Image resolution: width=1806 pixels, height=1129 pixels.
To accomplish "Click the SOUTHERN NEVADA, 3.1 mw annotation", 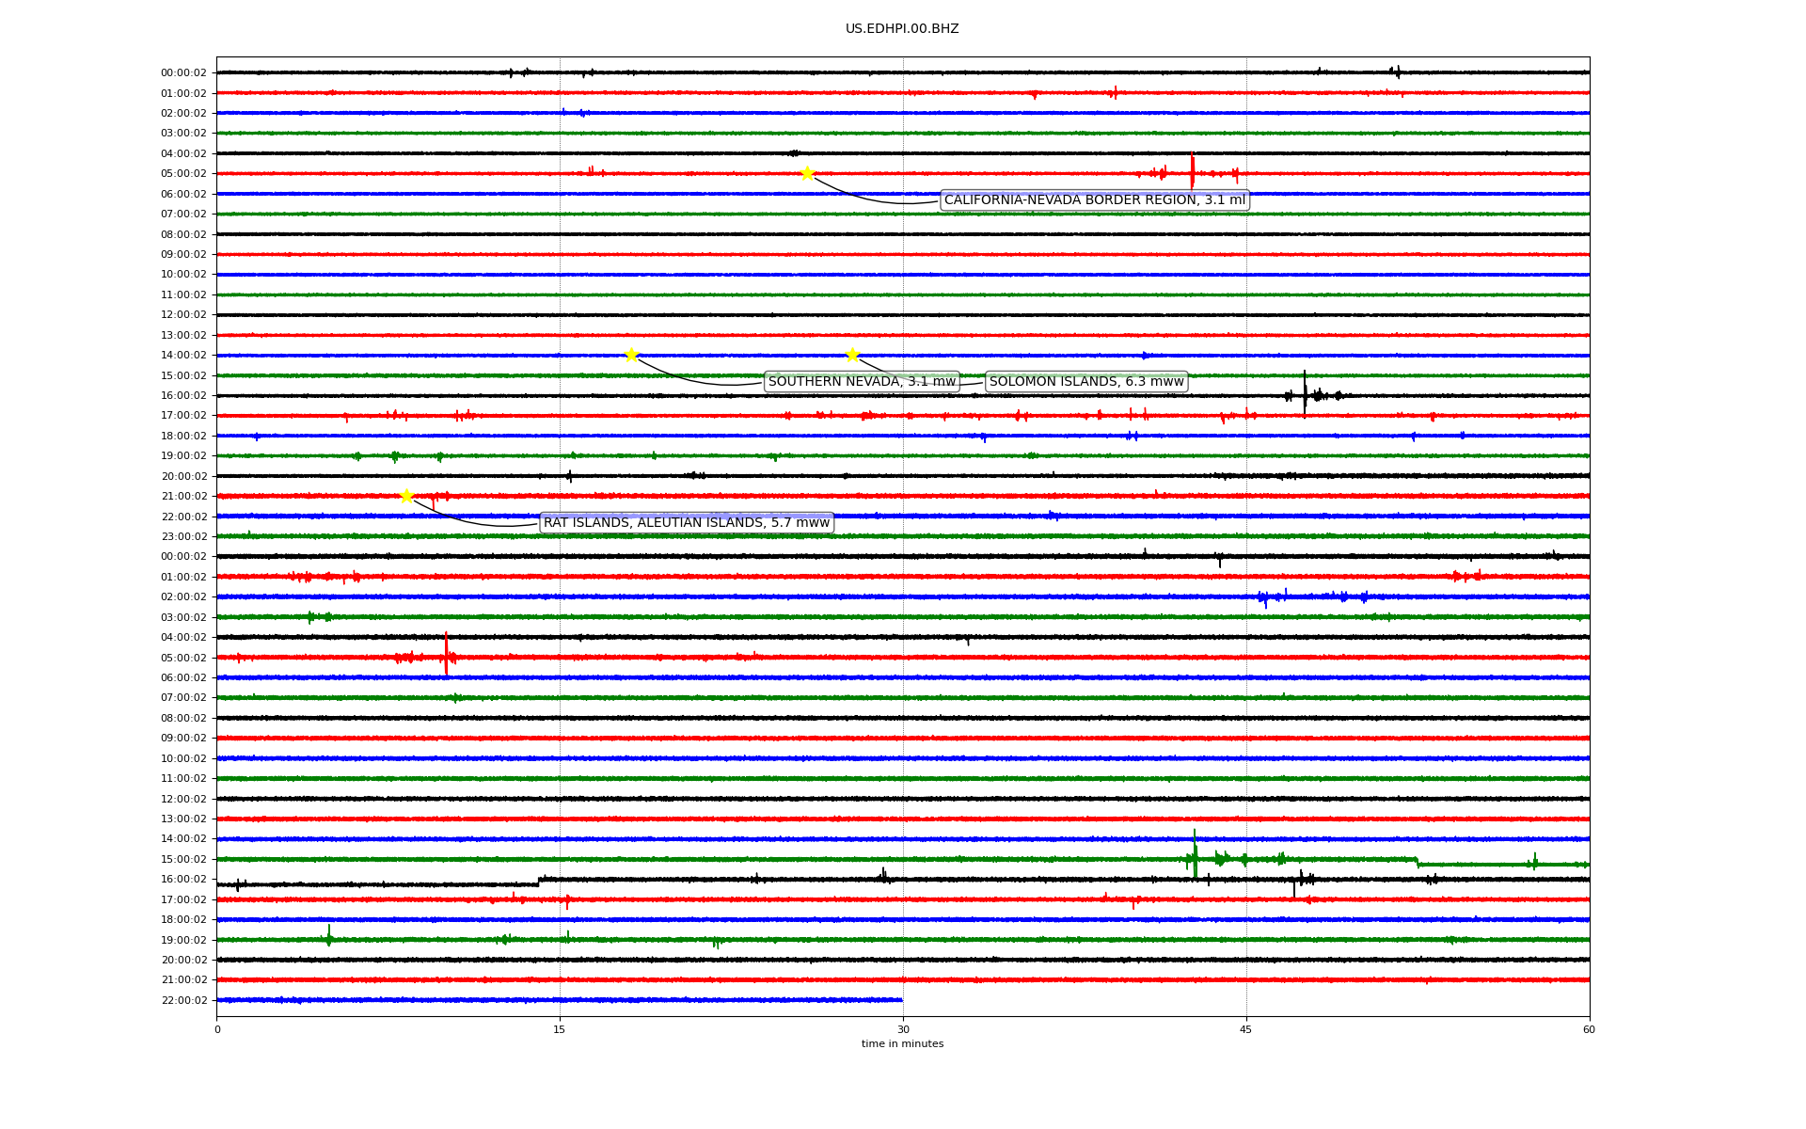I will pos(862,381).
